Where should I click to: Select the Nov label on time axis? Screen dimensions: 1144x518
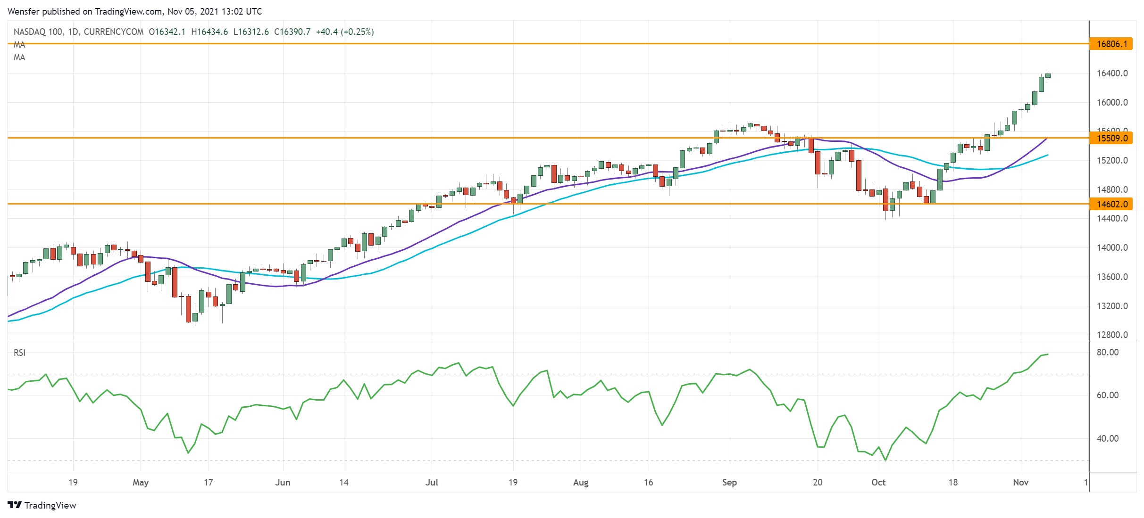coord(1020,482)
